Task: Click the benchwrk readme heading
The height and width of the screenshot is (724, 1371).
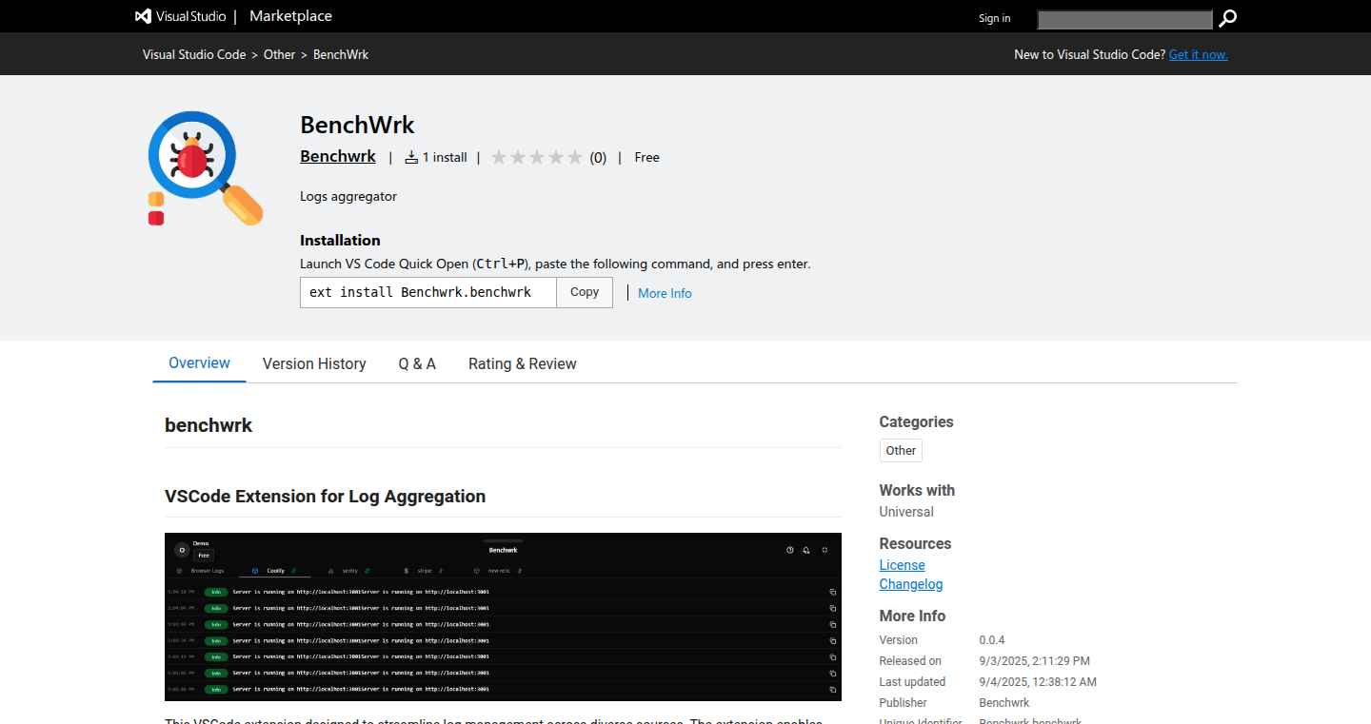Action: 209,425
